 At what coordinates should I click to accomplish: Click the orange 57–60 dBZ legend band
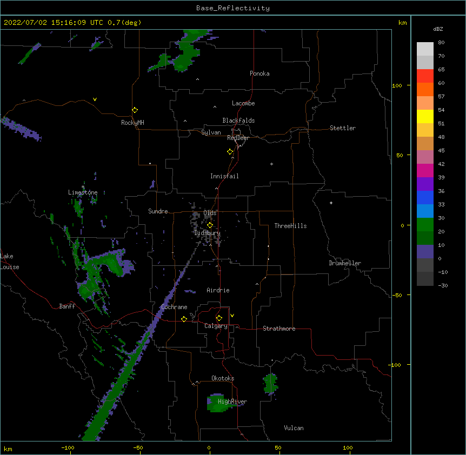[425, 89]
